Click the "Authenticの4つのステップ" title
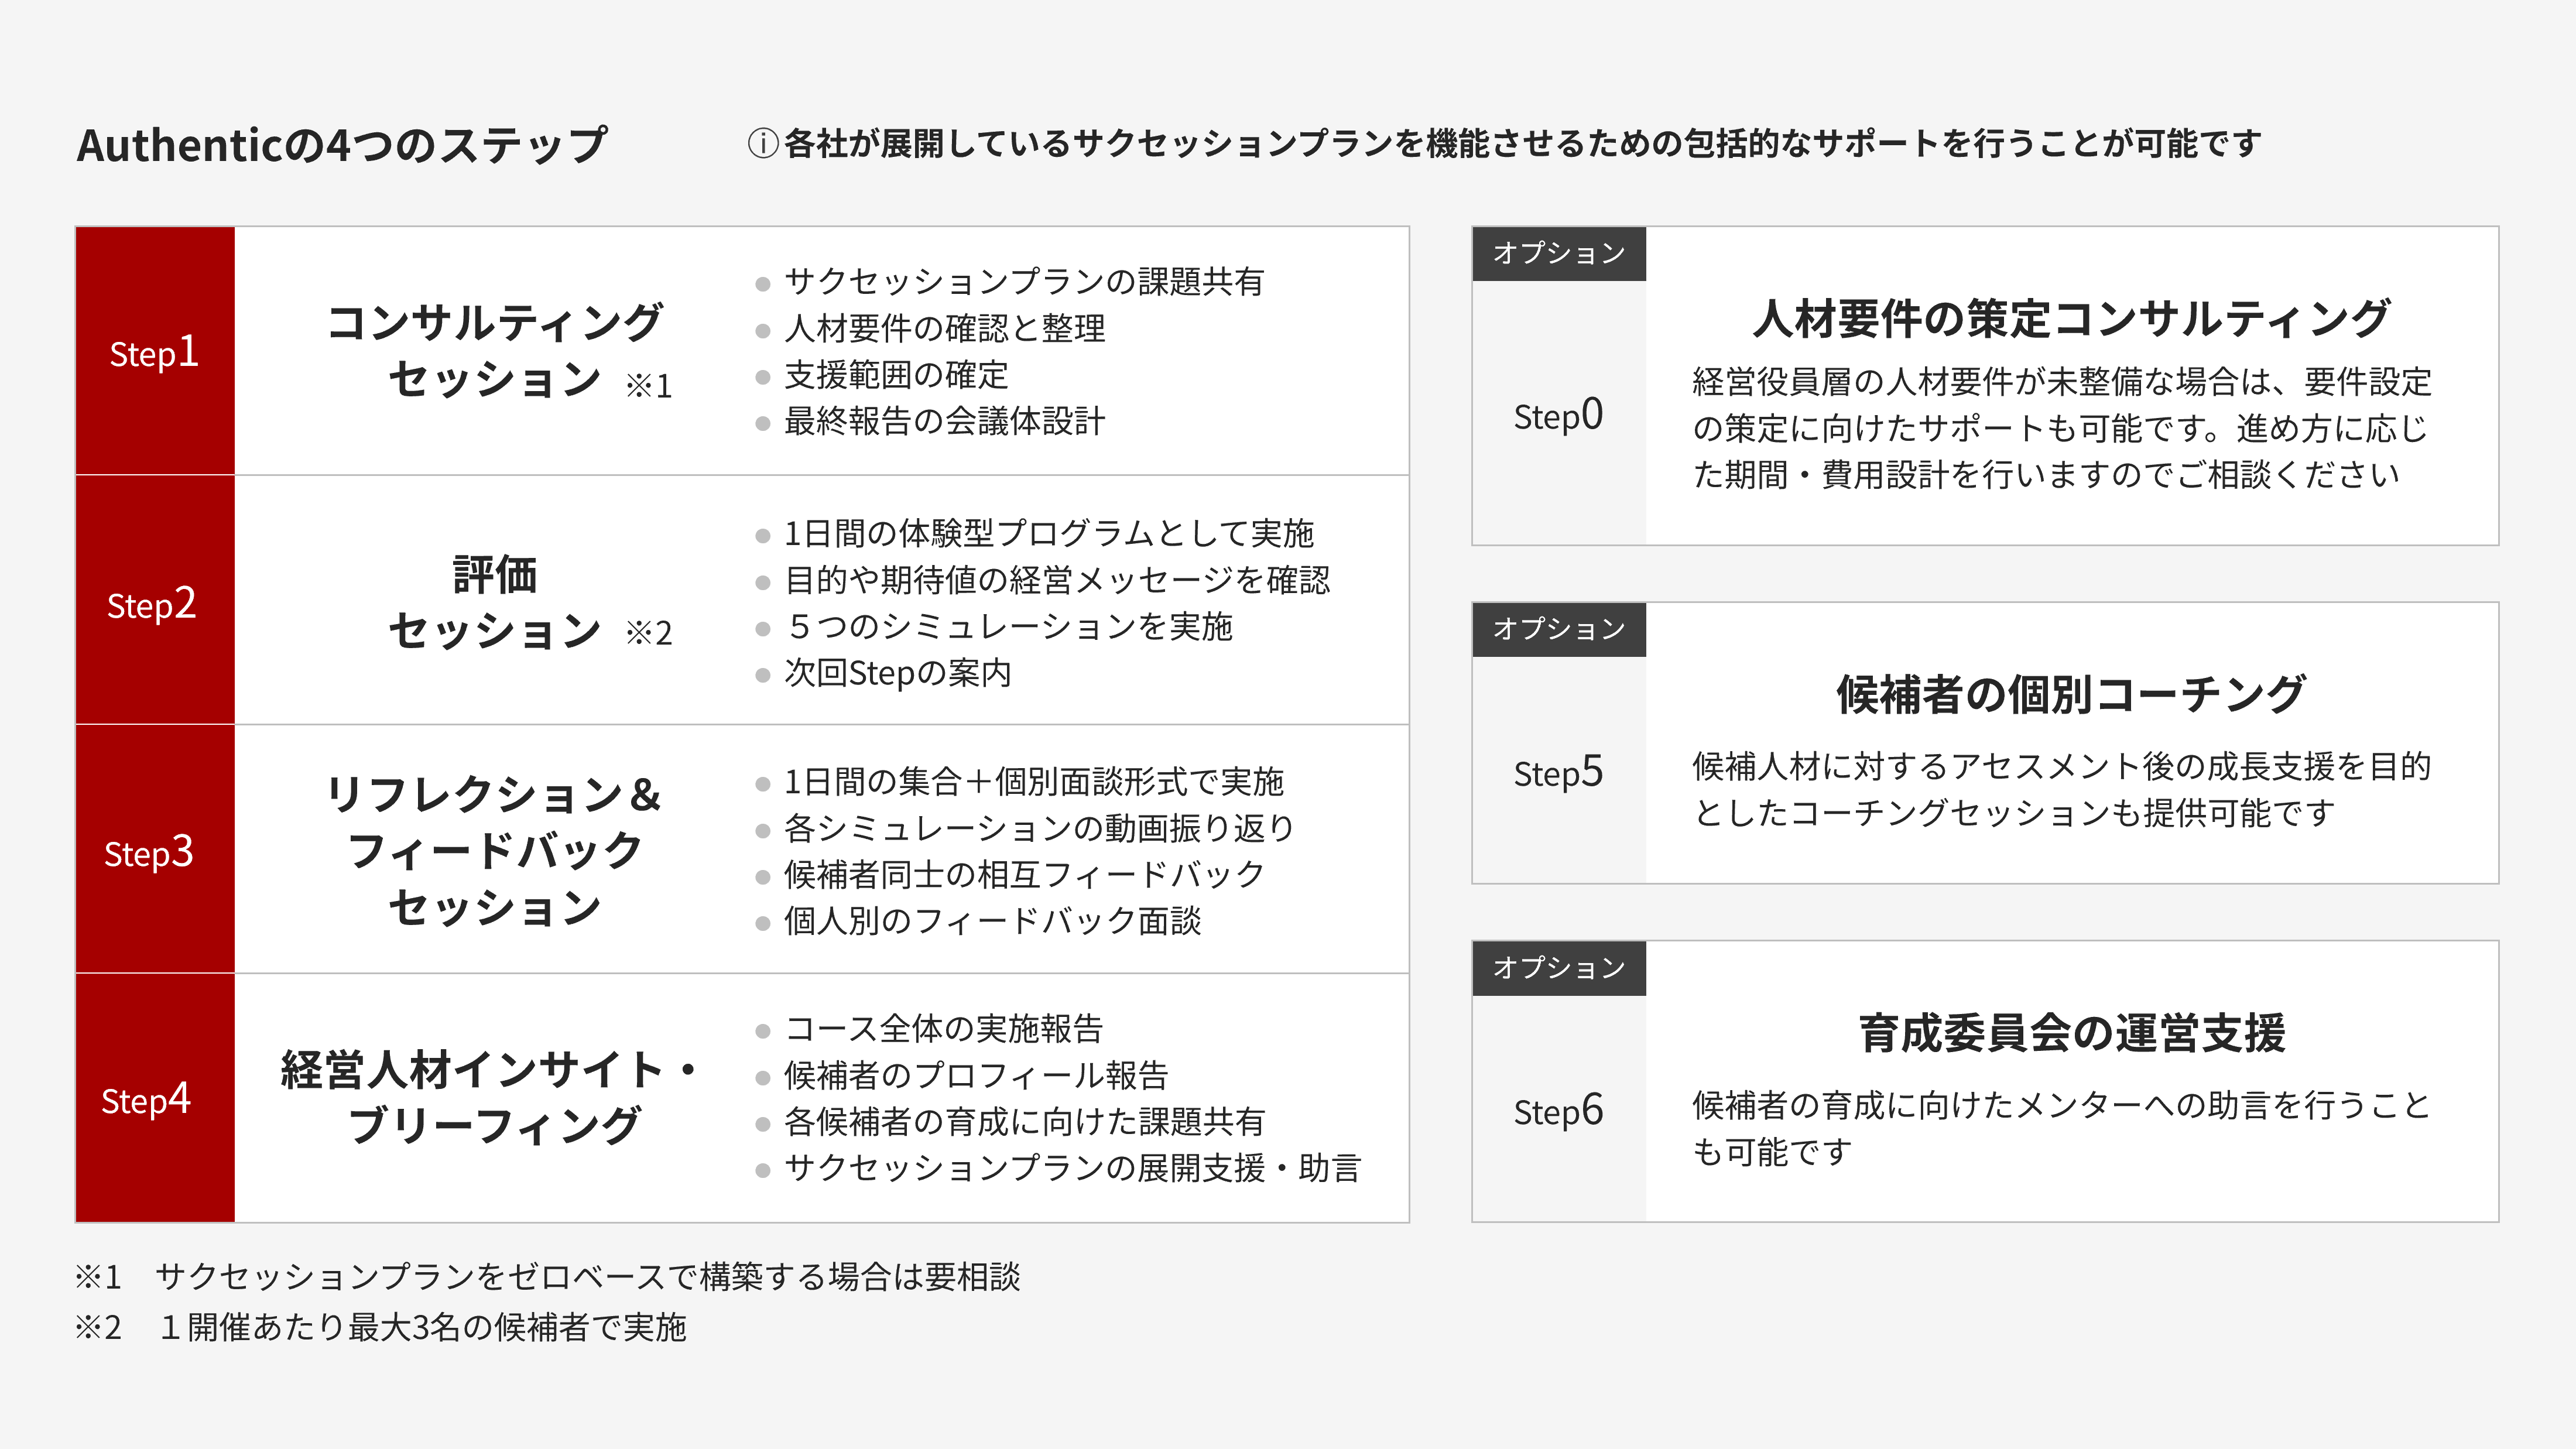 coord(342,146)
